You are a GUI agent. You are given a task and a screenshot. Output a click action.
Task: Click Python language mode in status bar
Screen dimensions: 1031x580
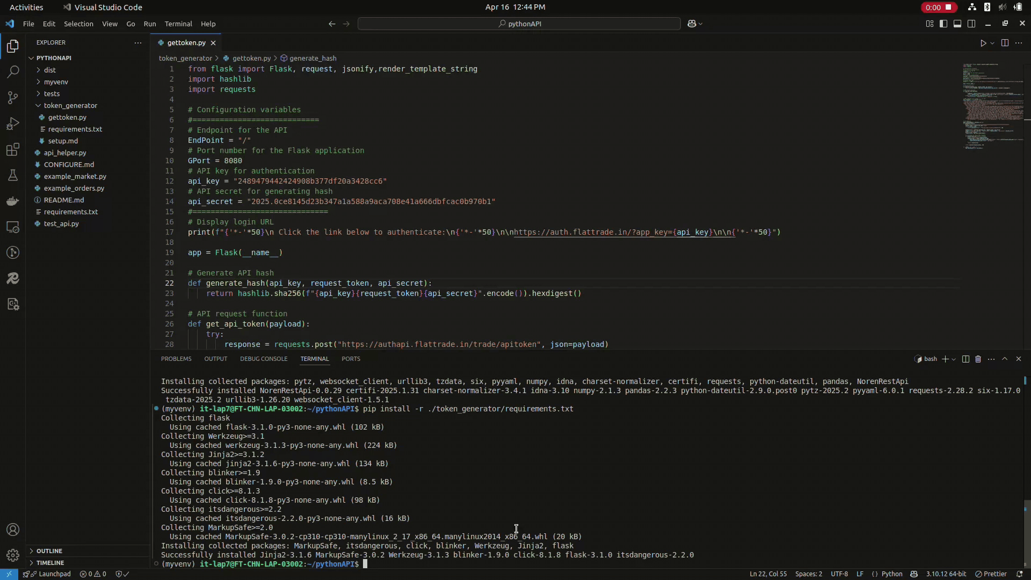(x=892, y=574)
